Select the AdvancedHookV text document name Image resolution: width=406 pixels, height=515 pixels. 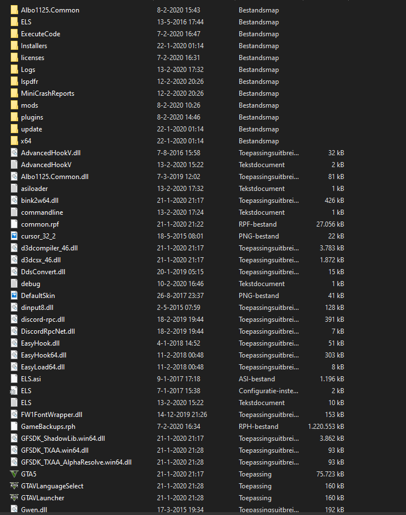tap(46, 164)
